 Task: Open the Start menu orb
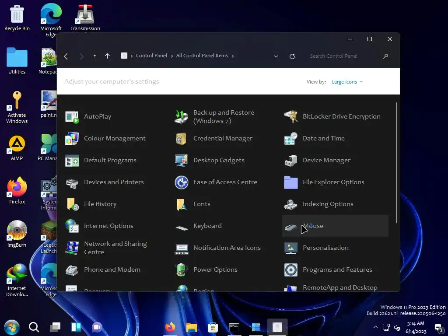pos(12,327)
